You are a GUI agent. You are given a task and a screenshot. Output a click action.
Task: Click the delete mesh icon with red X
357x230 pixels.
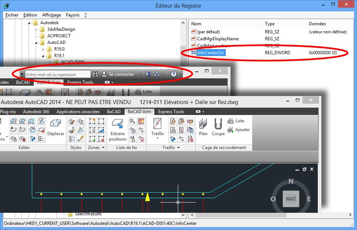point(190,138)
